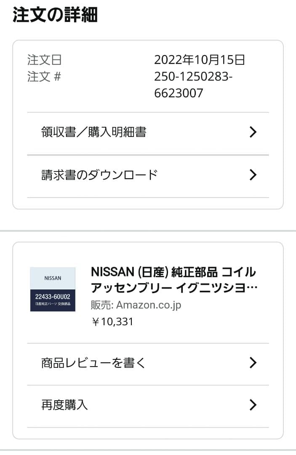Open the 商品レビューを書く chevron arrow
This screenshot has width=296, height=455.
click(x=253, y=363)
